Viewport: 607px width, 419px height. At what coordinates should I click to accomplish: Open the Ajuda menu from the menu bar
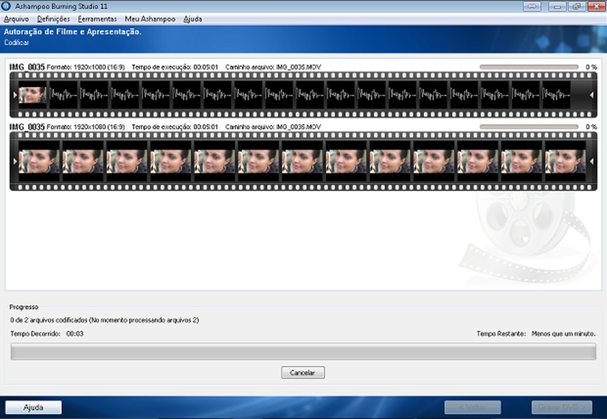pos(191,19)
